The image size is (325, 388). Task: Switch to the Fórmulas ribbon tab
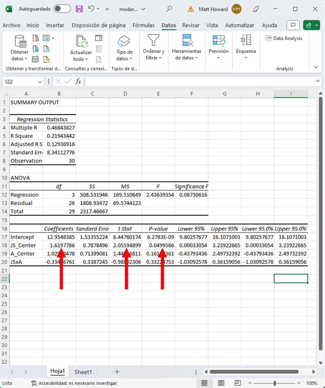tap(143, 25)
